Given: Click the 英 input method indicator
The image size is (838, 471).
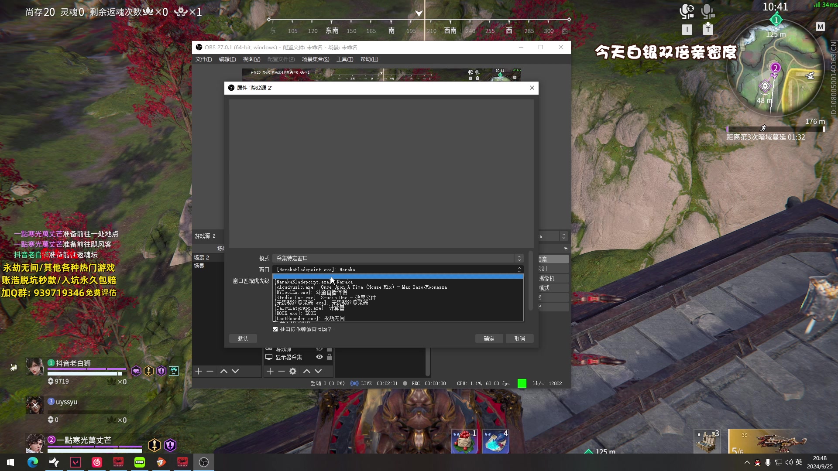Looking at the screenshot, I should pos(799,462).
